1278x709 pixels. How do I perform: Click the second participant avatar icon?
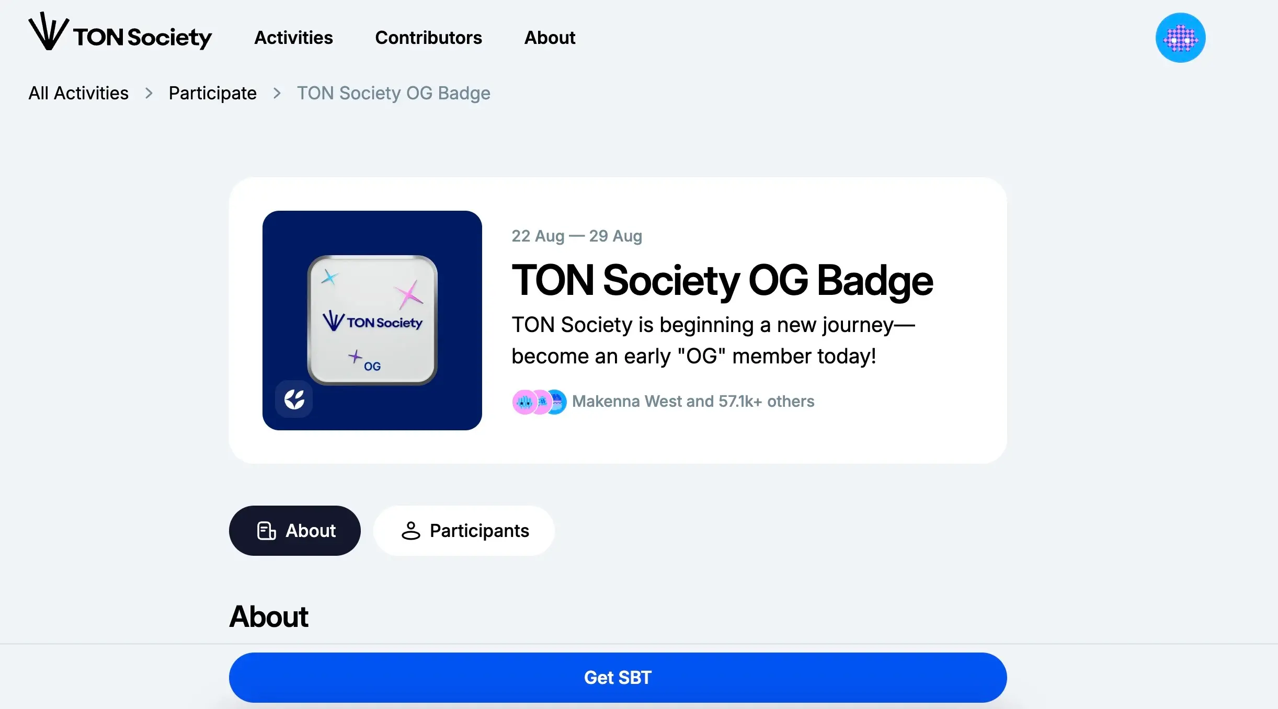[541, 401]
